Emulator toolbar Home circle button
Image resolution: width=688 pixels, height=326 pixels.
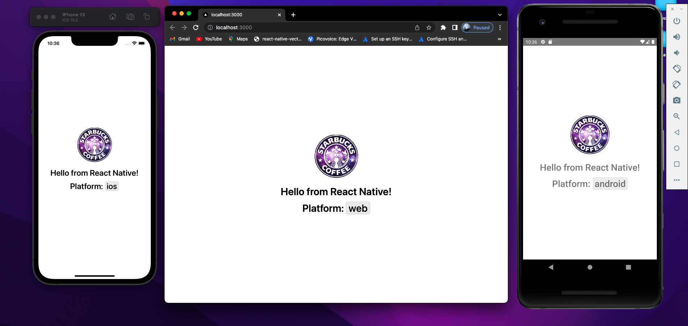point(676,148)
